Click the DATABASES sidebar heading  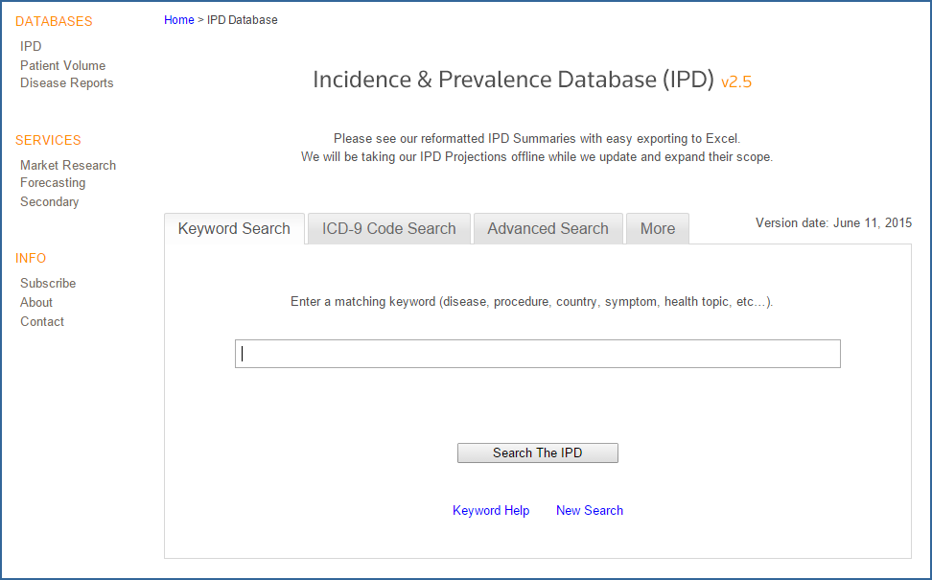point(54,21)
